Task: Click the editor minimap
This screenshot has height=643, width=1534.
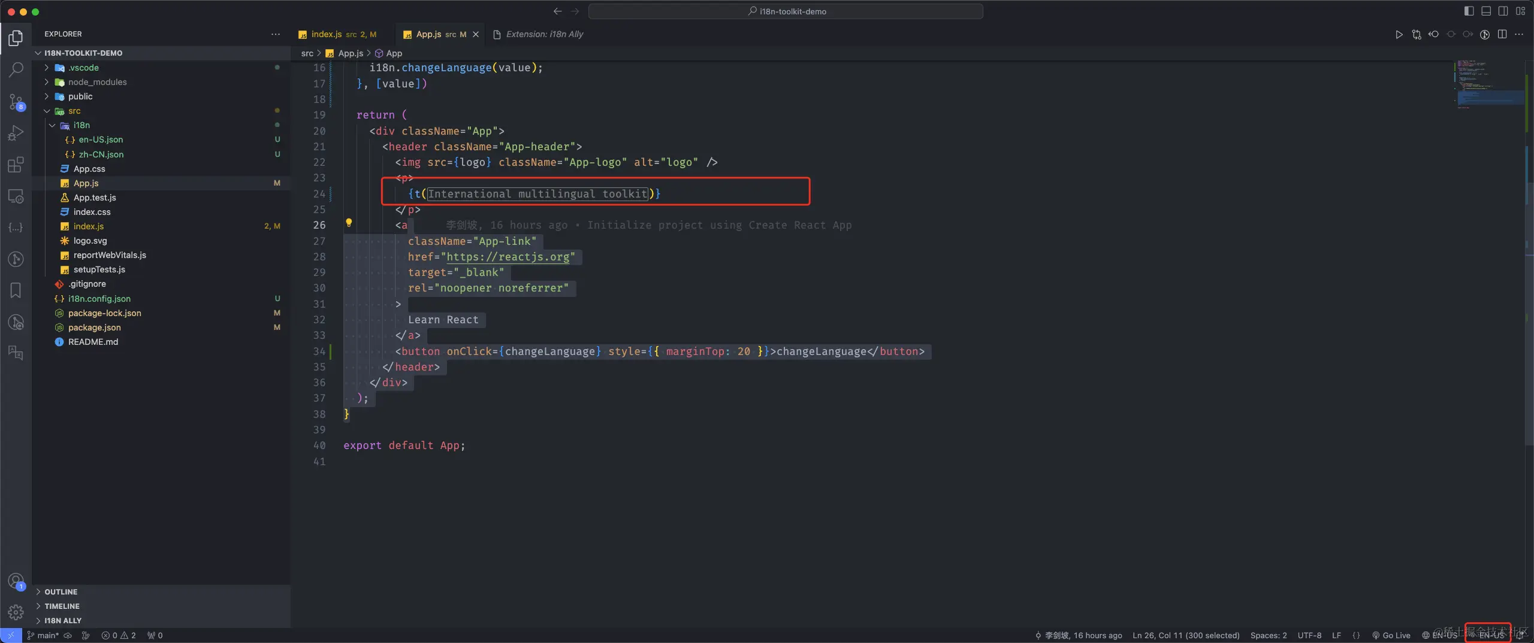Action: point(1490,84)
